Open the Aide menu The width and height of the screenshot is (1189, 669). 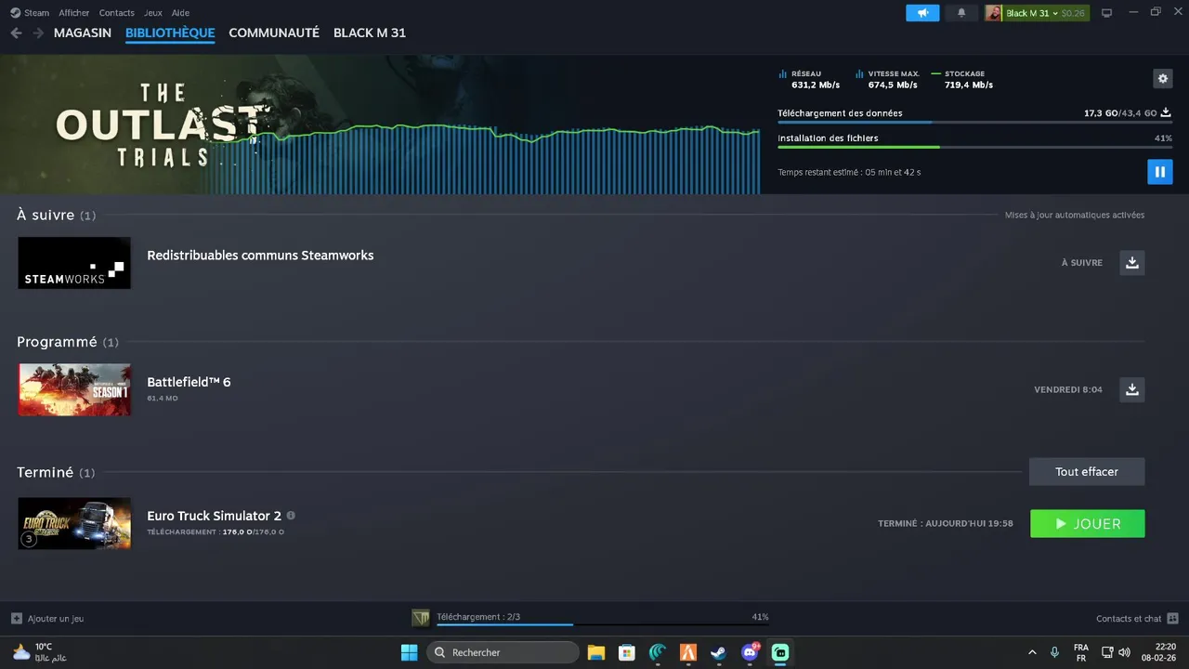pyautogui.click(x=180, y=13)
